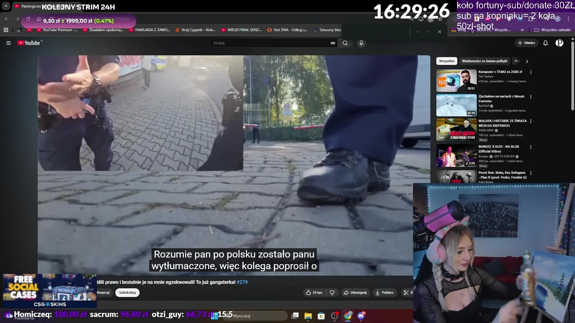
Task: Open FAMILIADA Z ZAWO... bookmark
Action: tap(150, 30)
